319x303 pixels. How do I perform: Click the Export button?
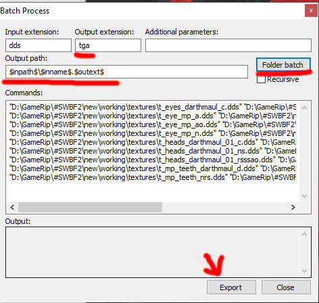231,287
